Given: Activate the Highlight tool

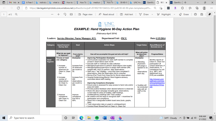Looking at the screenshot, I should click(163, 14).
